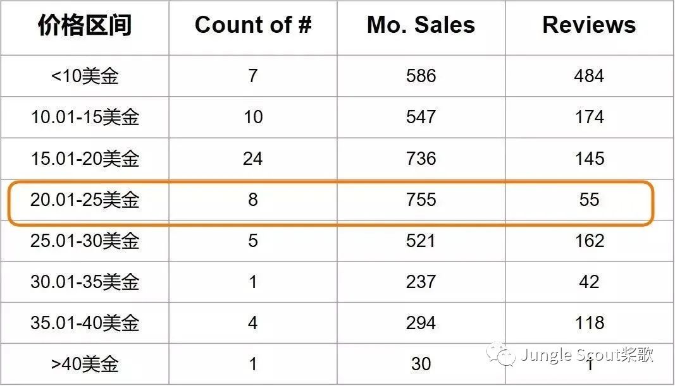Click the >40美金 row label

tap(85, 364)
